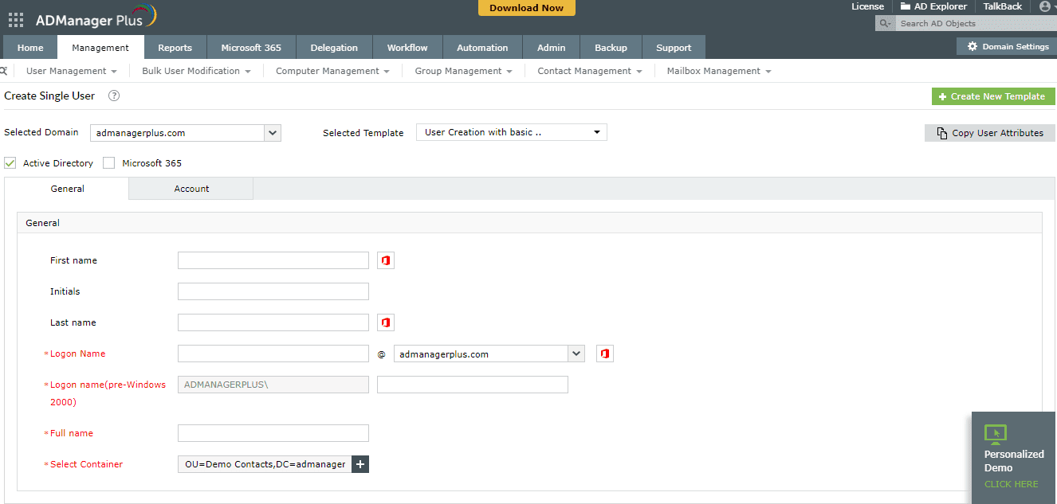Expand the logon name domain suffix dropdown
The image size is (1057, 504).
pyautogui.click(x=576, y=354)
